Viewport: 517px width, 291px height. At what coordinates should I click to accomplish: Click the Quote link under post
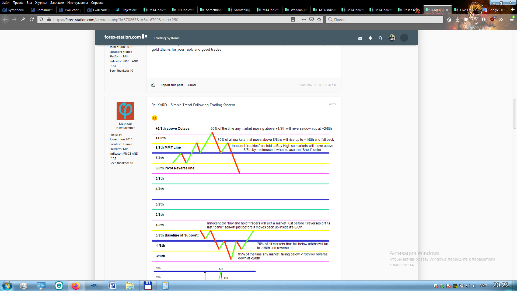click(192, 85)
